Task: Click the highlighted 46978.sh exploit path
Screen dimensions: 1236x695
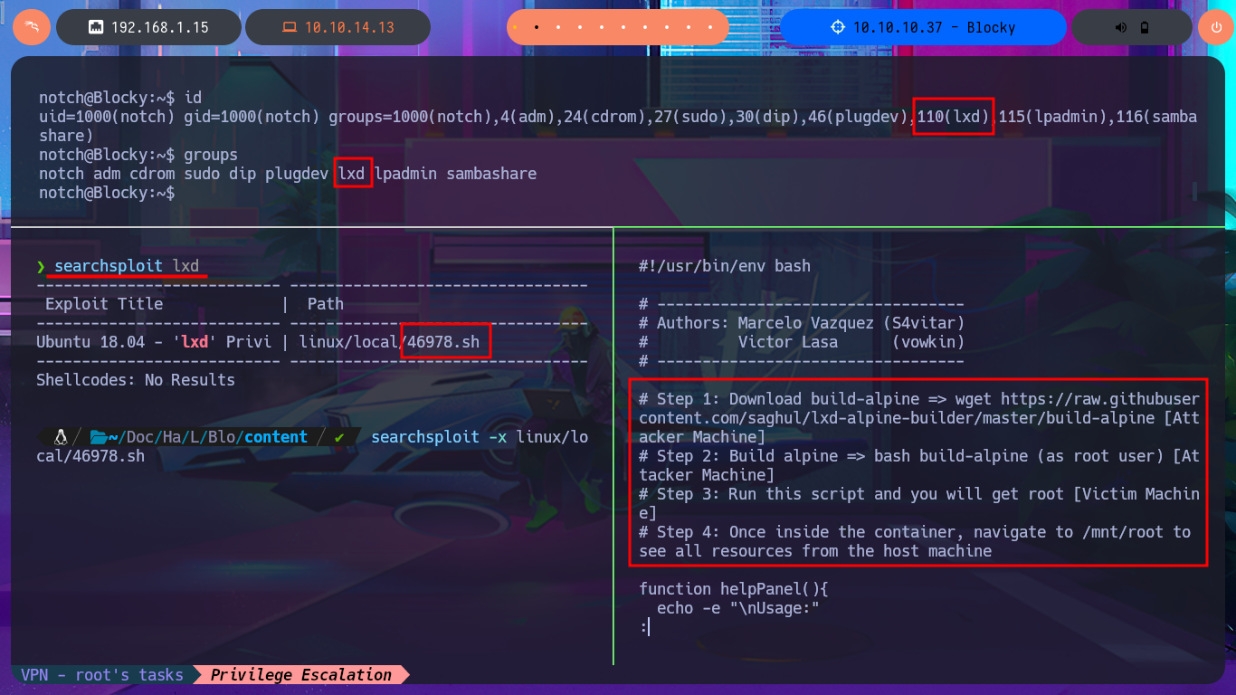Action: click(445, 341)
